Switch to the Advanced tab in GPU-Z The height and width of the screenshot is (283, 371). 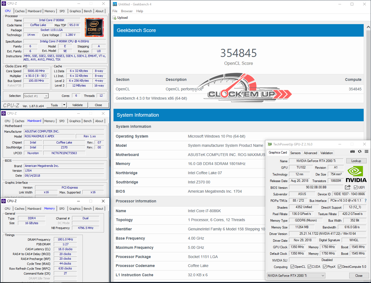point(310,153)
